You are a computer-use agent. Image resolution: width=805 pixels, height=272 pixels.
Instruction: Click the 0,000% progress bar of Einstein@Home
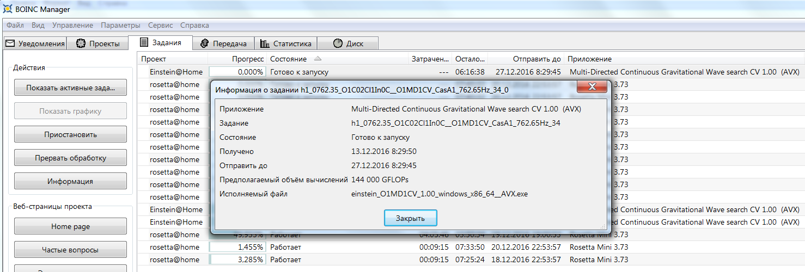tap(237, 72)
